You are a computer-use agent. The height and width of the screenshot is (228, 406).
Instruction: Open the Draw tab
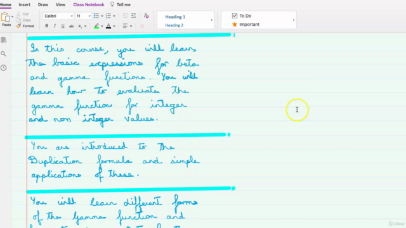[43, 4]
